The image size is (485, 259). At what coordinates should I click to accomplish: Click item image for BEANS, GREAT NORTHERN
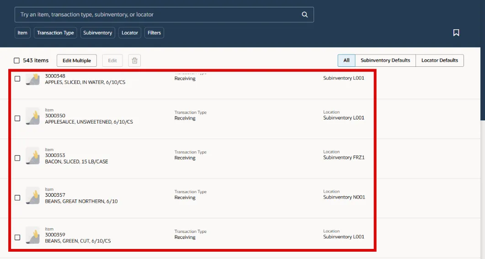point(32,196)
